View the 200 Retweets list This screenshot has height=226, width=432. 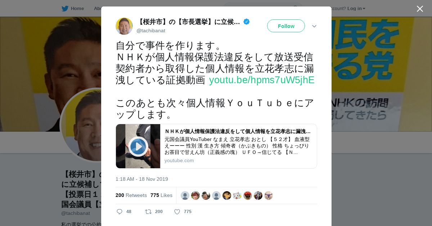[x=131, y=195]
